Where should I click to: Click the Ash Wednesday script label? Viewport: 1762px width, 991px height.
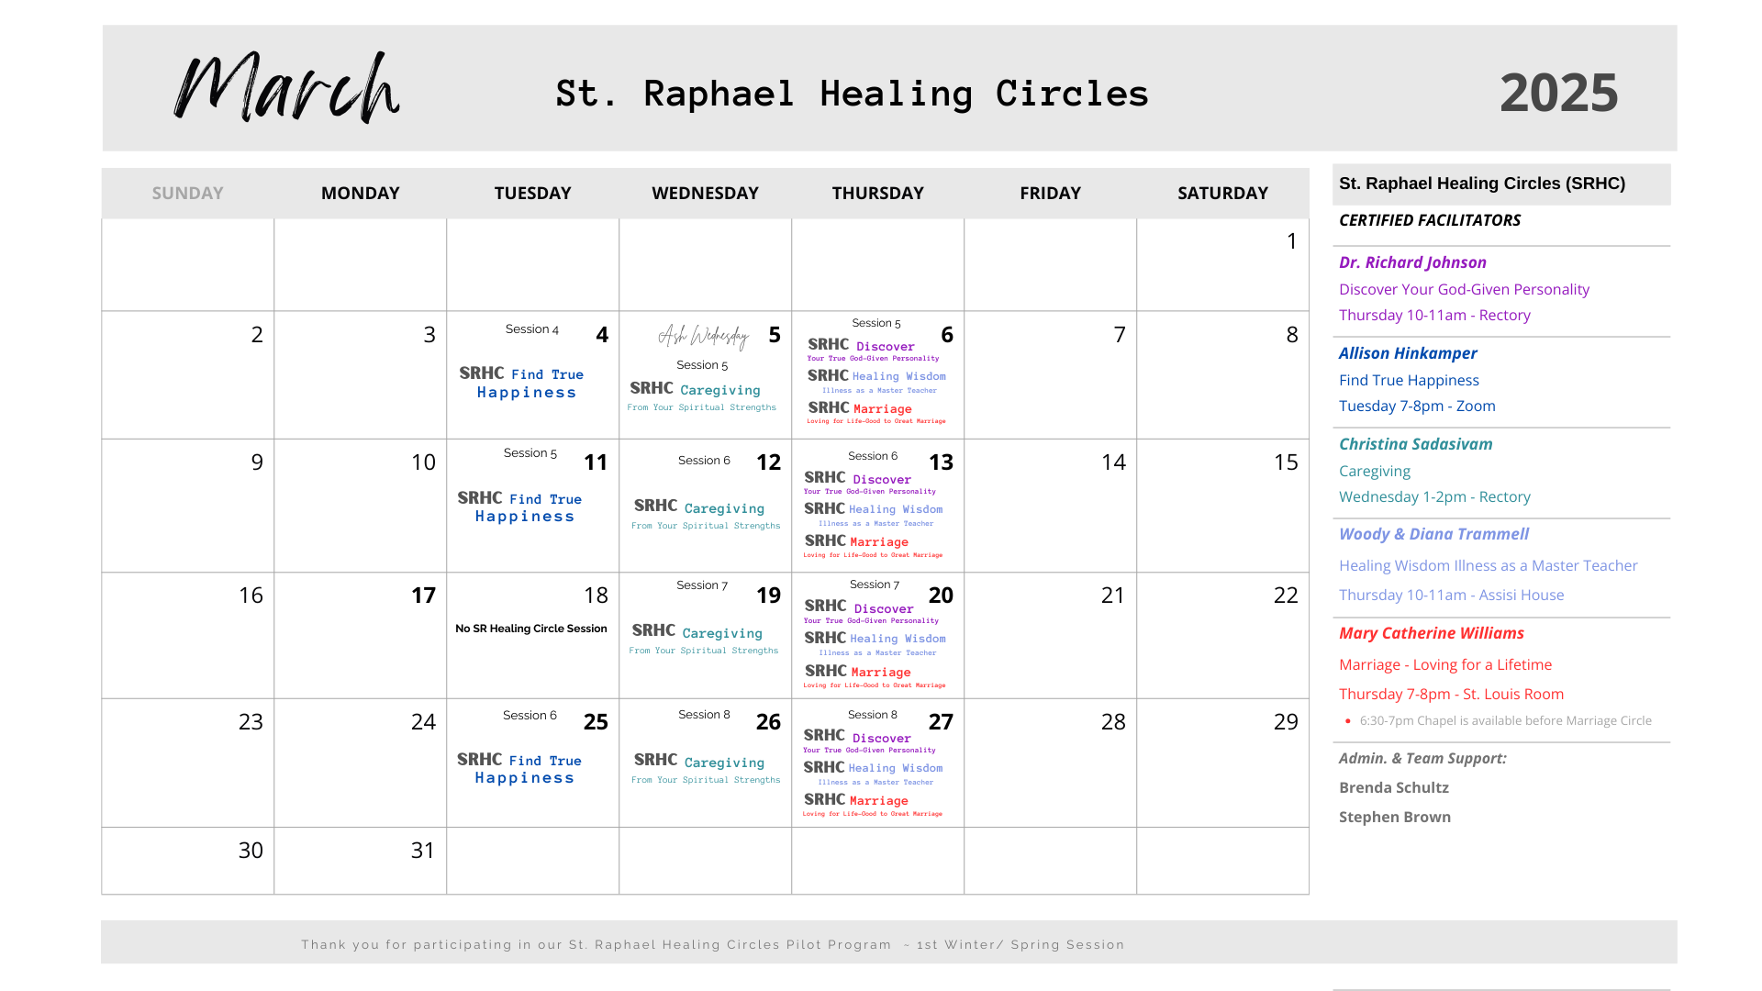point(703,336)
